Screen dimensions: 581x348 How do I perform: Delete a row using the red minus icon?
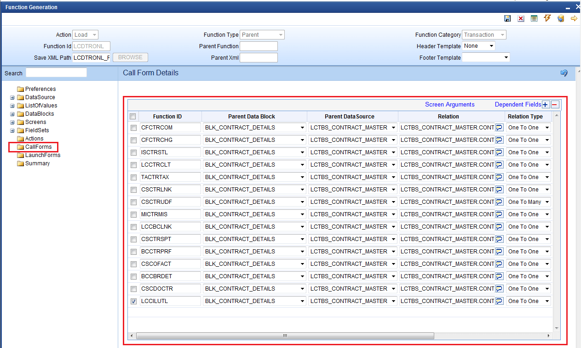pyautogui.click(x=555, y=105)
